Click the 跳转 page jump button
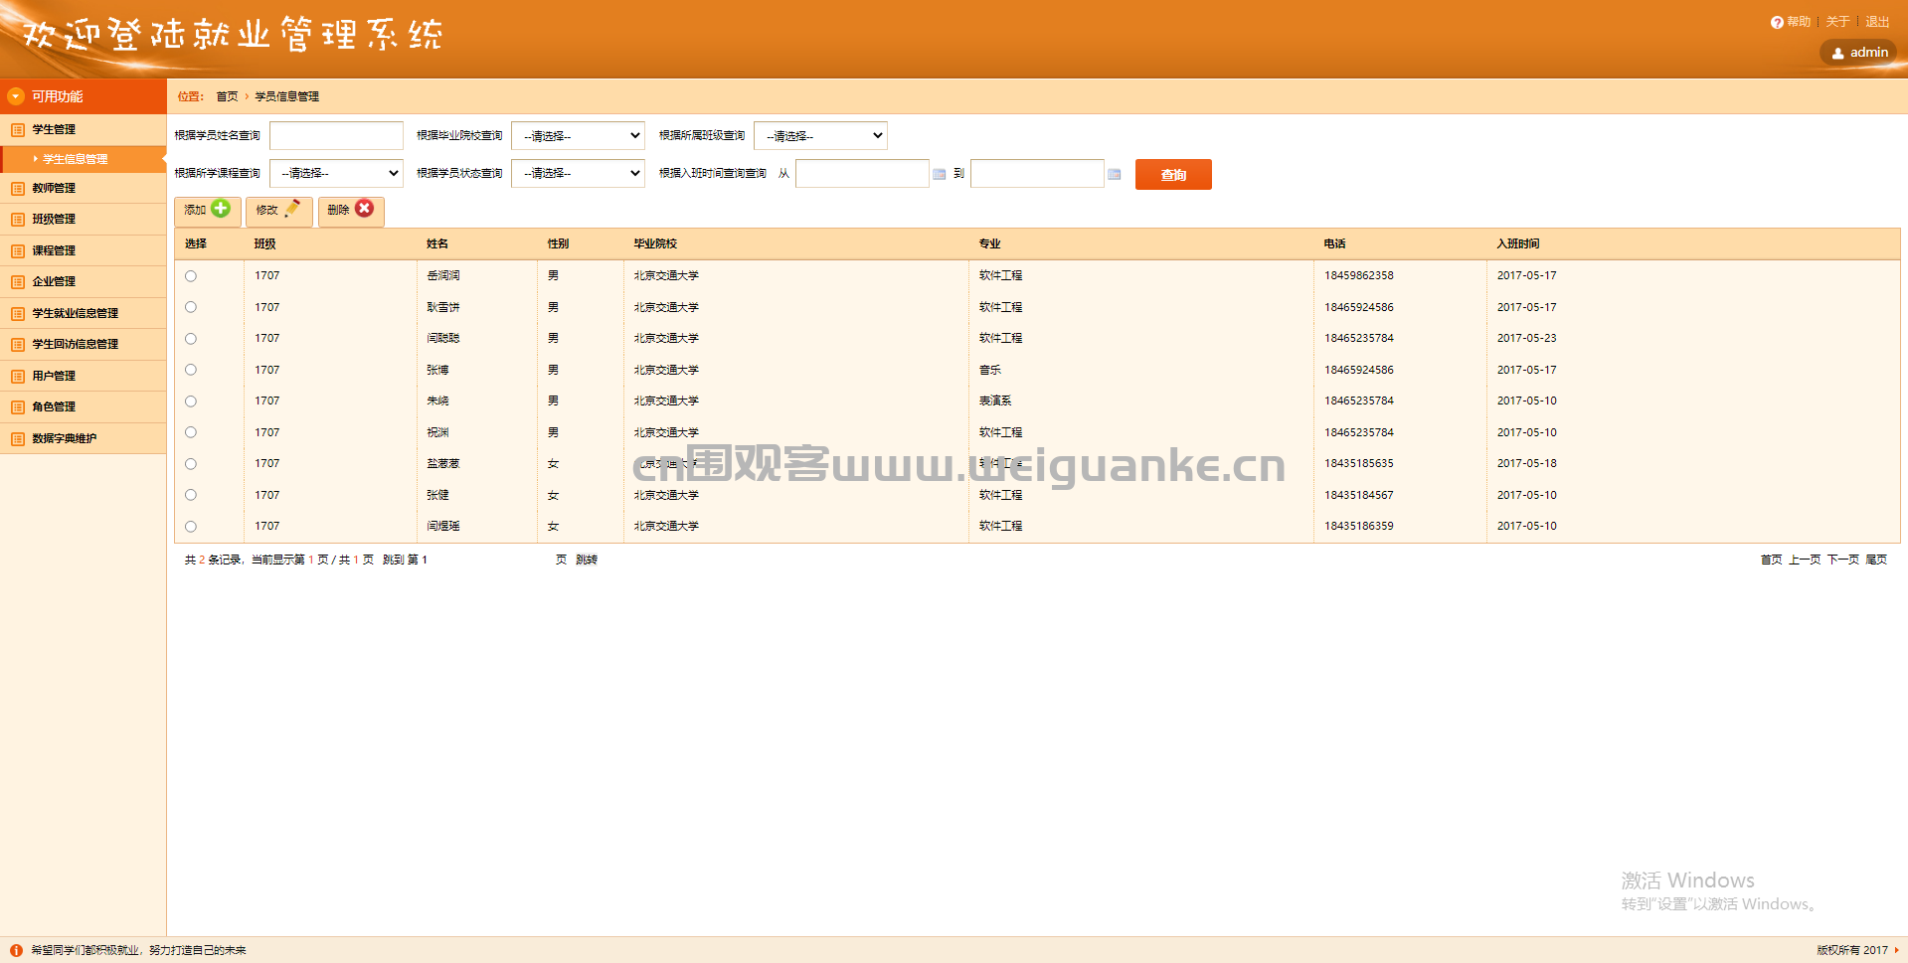1908x963 pixels. pos(587,561)
